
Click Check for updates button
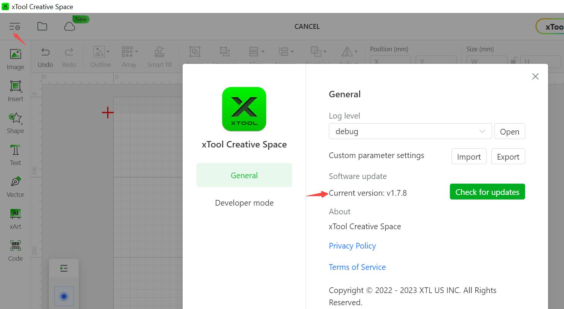point(488,192)
